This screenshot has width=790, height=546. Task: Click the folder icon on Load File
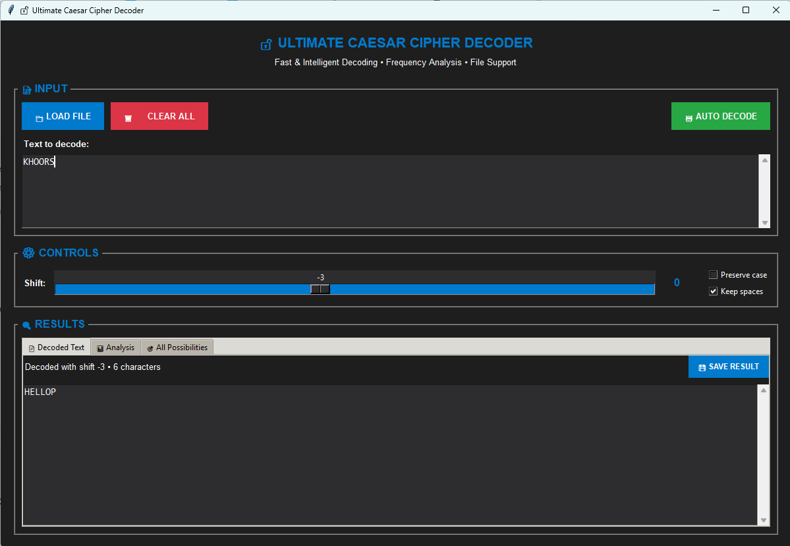pyautogui.click(x=39, y=117)
